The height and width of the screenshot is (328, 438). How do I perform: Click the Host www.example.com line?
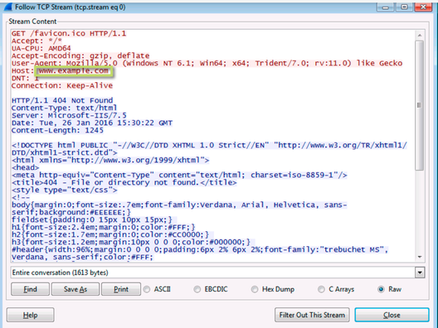point(60,70)
